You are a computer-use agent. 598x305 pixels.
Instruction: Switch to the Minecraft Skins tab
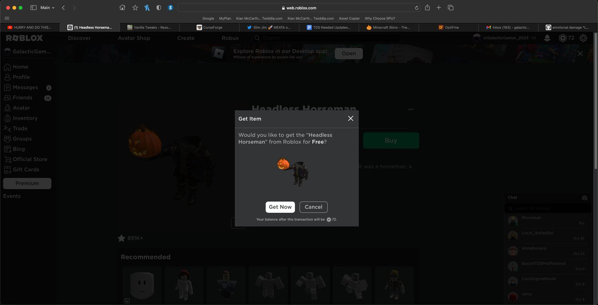click(389, 27)
